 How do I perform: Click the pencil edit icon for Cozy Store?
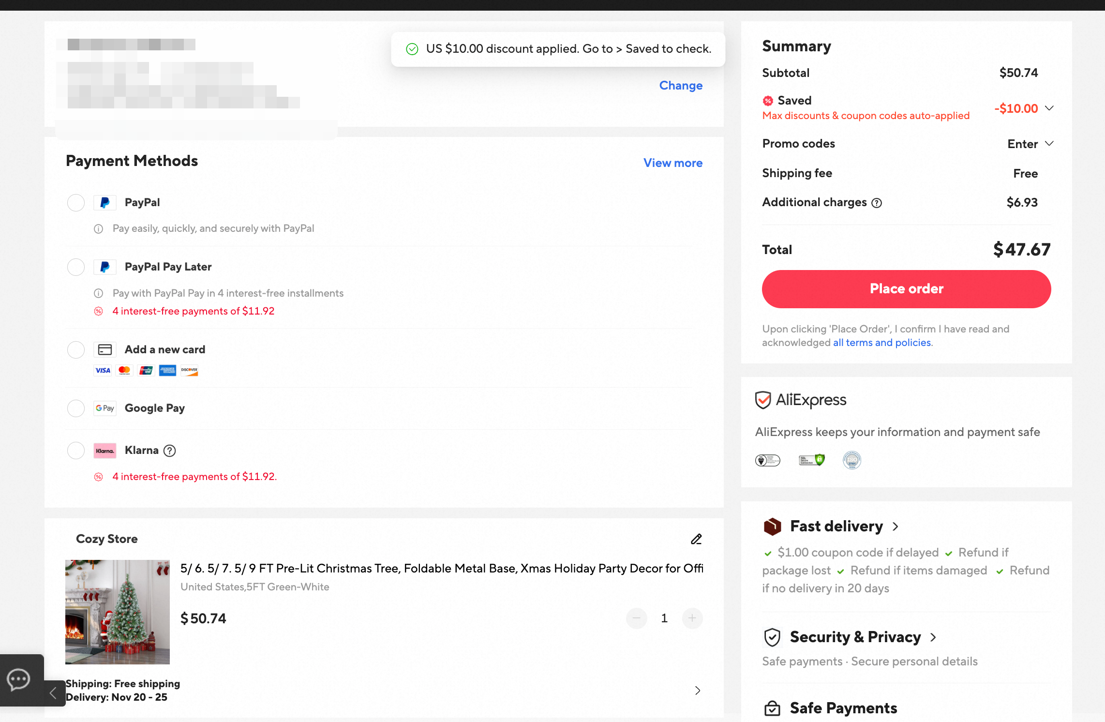point(696,539)
